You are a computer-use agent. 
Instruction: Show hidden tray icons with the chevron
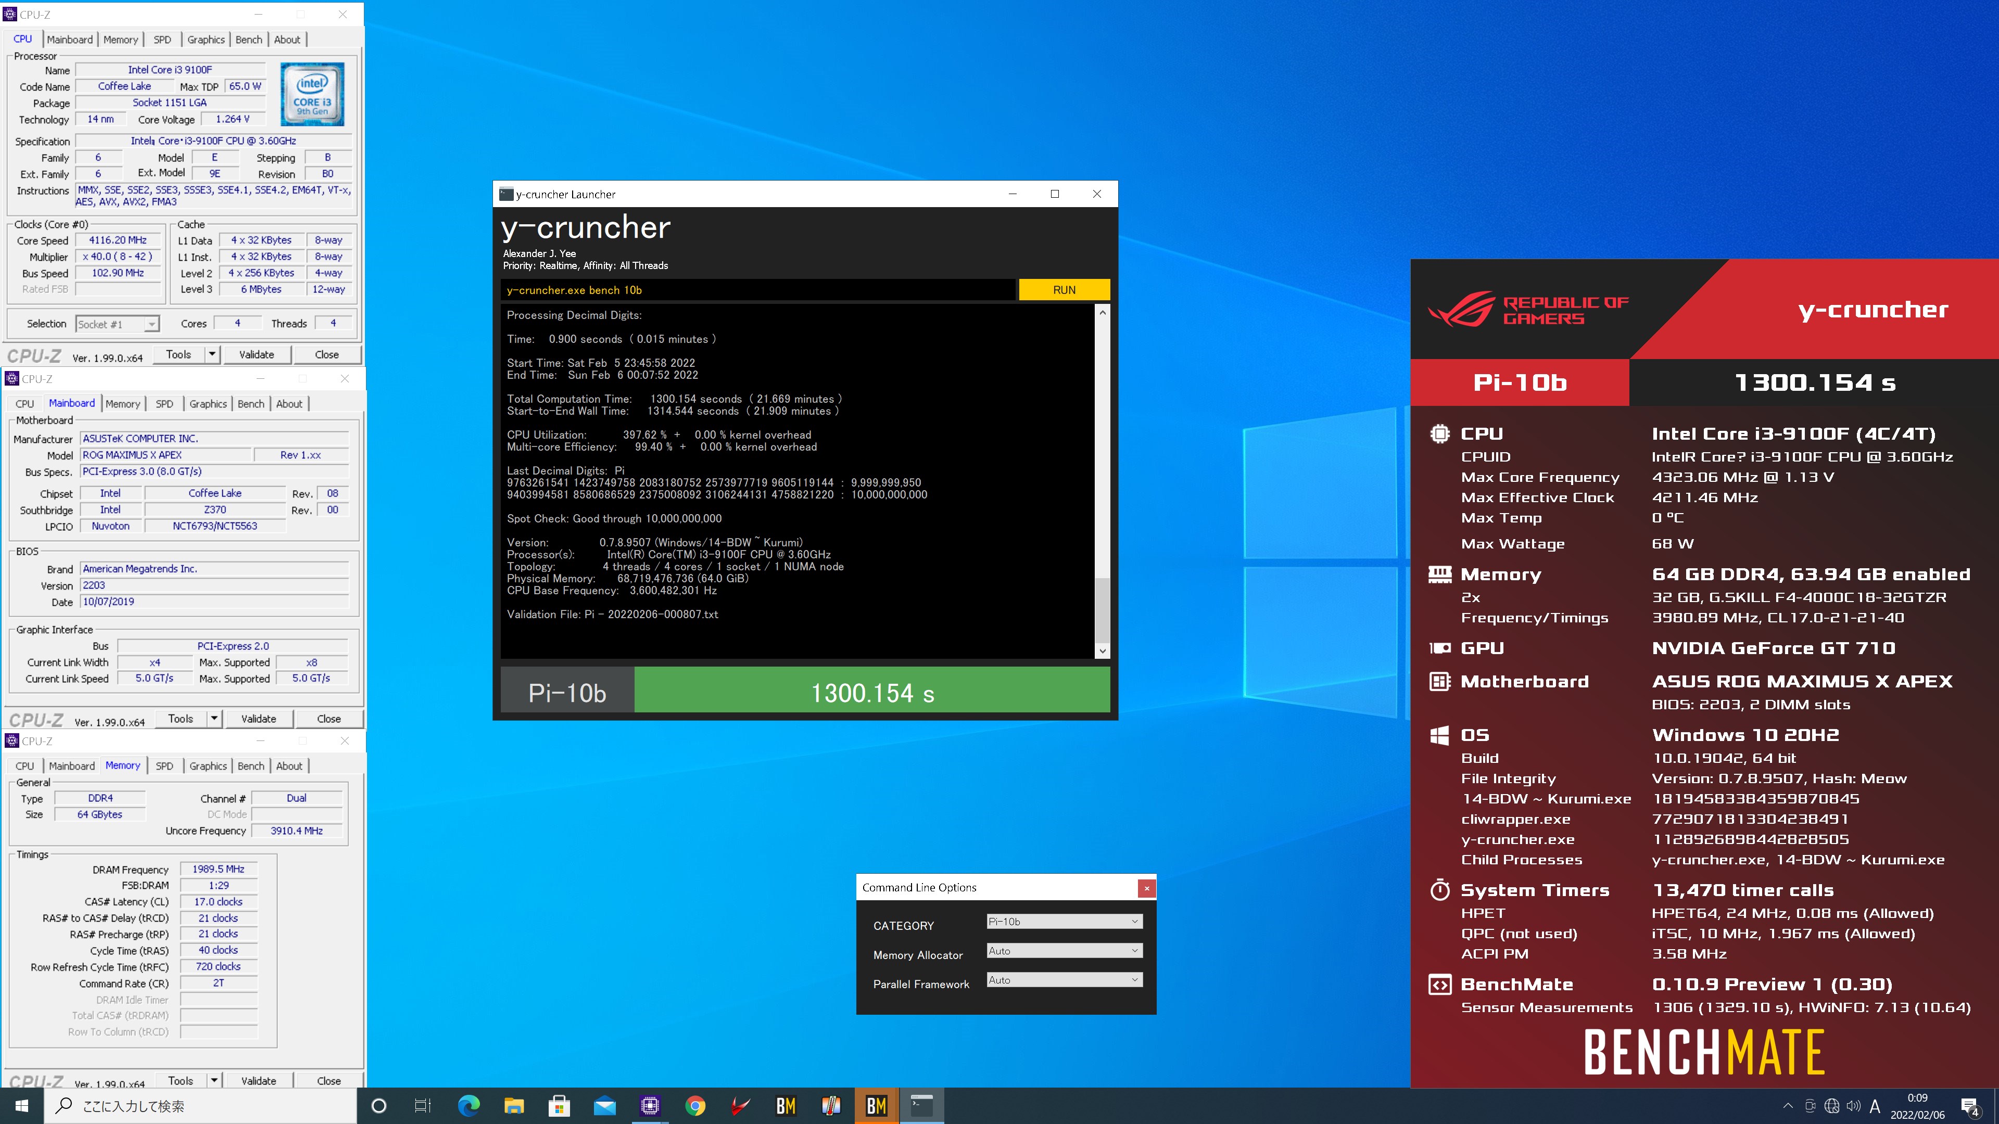click(1788, 1106)
